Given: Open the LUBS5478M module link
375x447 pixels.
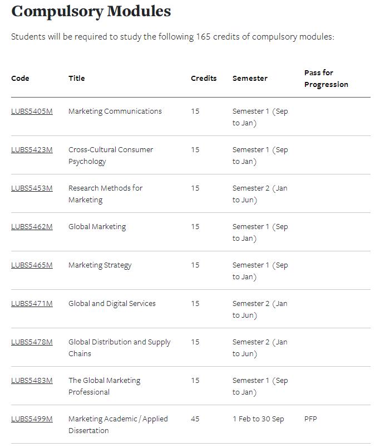Looking at the screenshot, I should coord(32,342).
